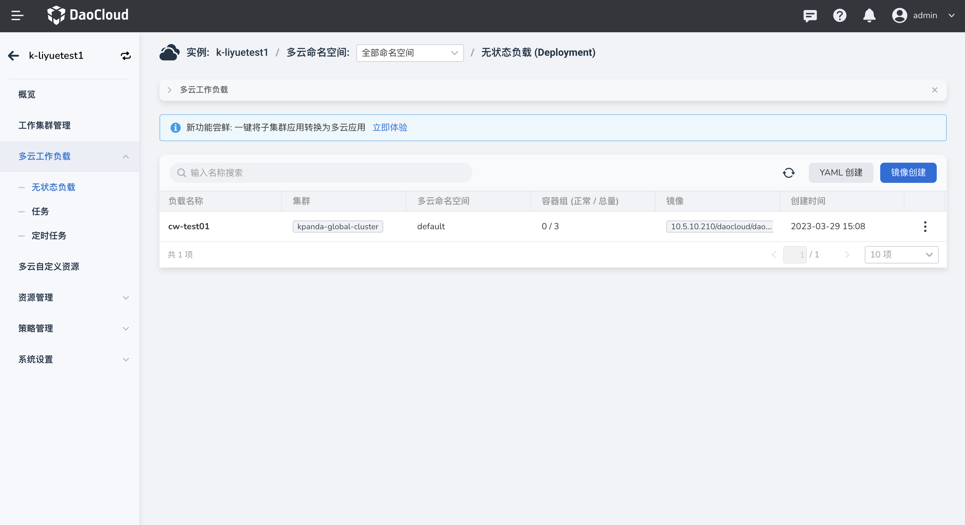This screenshot has height=525, width=965.
Task: Open the row actions menu for cw-test01
Action: pos(925,227)
